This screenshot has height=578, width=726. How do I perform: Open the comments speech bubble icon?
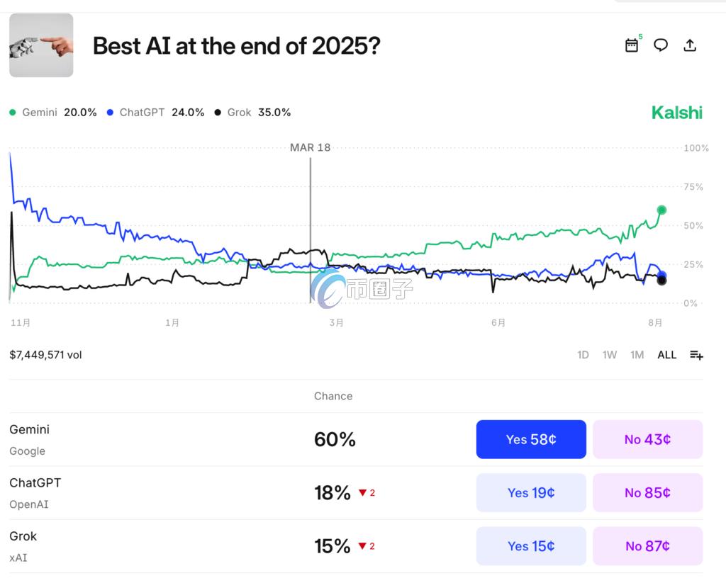coord(661,45)
